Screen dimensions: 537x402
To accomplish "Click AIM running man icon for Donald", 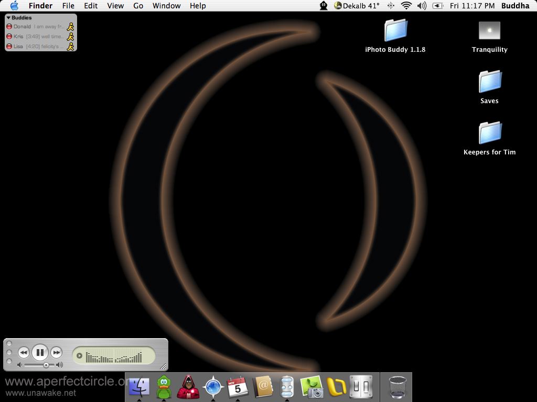I will pyautogui.click(x=71, y=27).
